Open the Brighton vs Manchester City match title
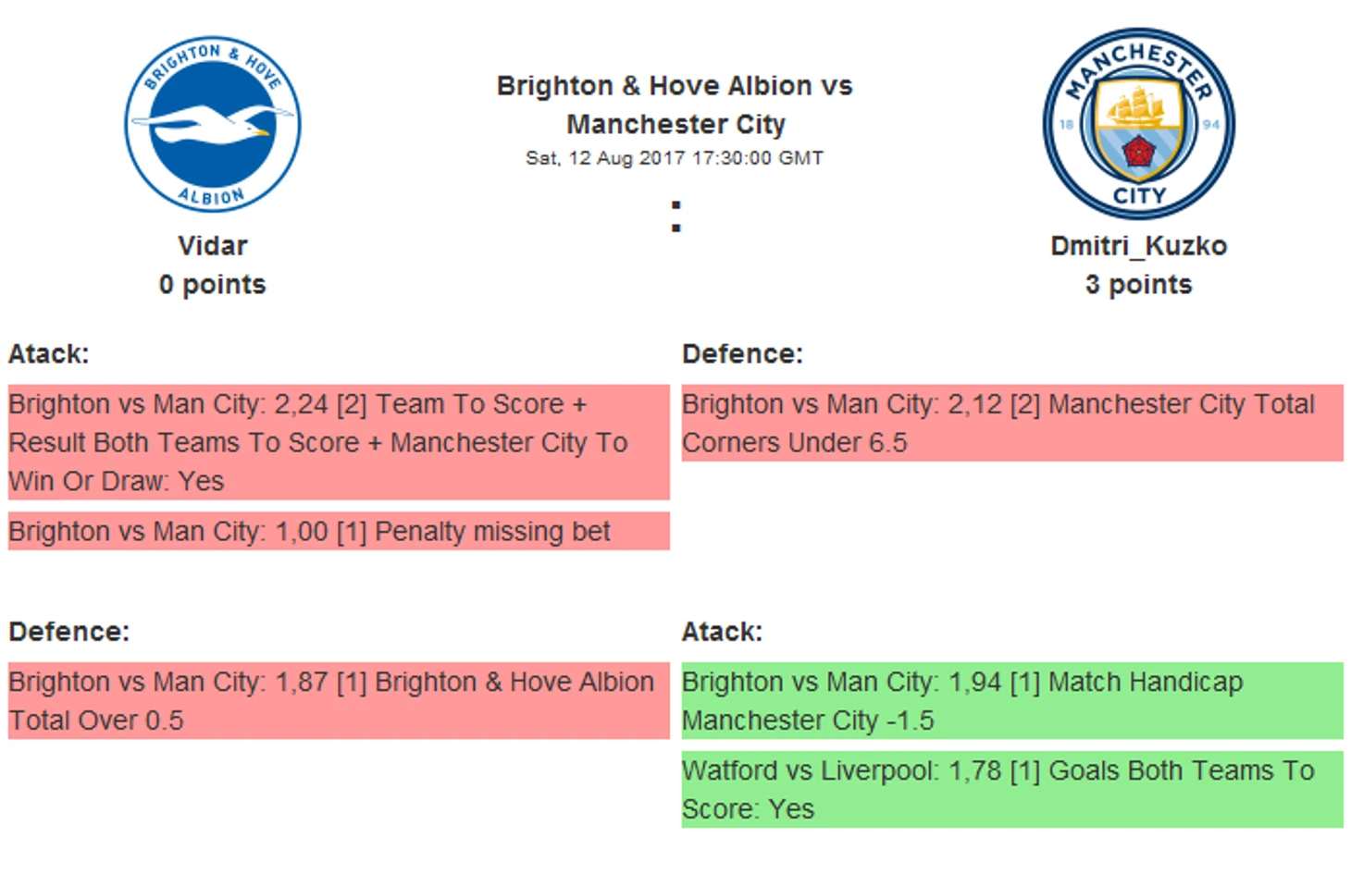Image resolution: width=1351 pixels, height=887 pixels. point(675,105)
